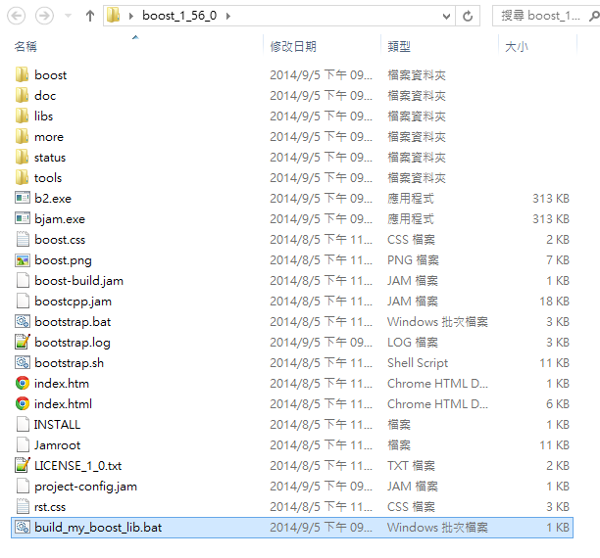Sort by the 類型 column header
The width and height of the screenshot is (600, 558).
coord(399,47)
